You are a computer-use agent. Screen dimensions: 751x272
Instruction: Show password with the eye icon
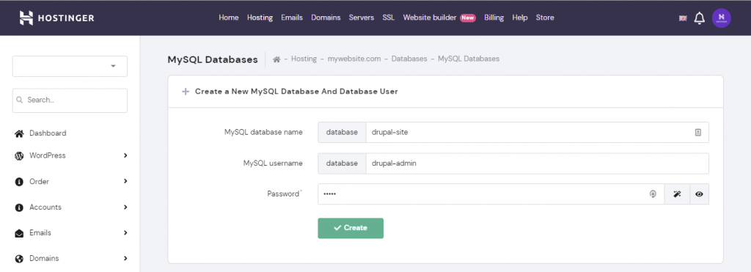[x=699, y=194]
